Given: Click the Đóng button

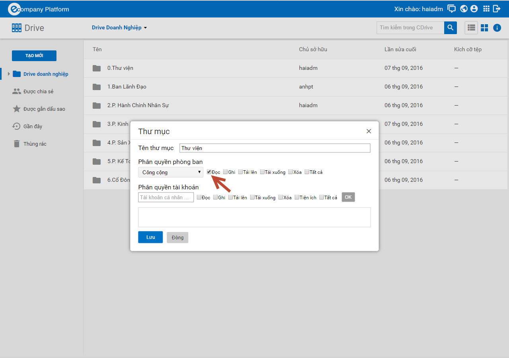Looking at the screenshot, I should pyautogui.click(x=177, y=237).
